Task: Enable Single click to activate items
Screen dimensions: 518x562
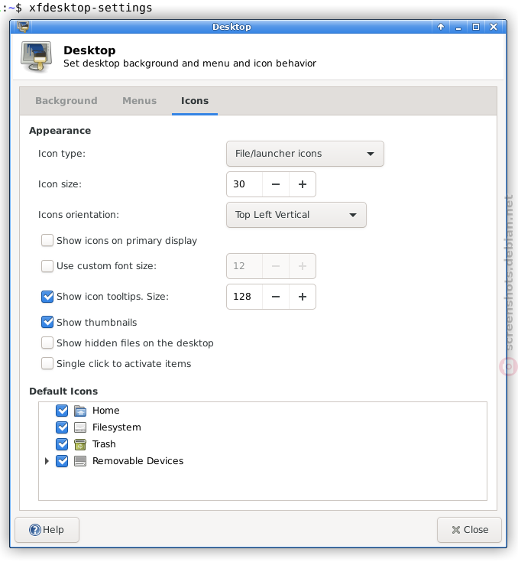Action: pos(47,363)
